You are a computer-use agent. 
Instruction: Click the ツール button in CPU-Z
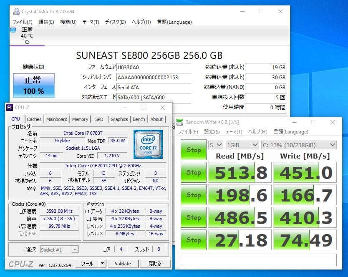pos(87,264)
